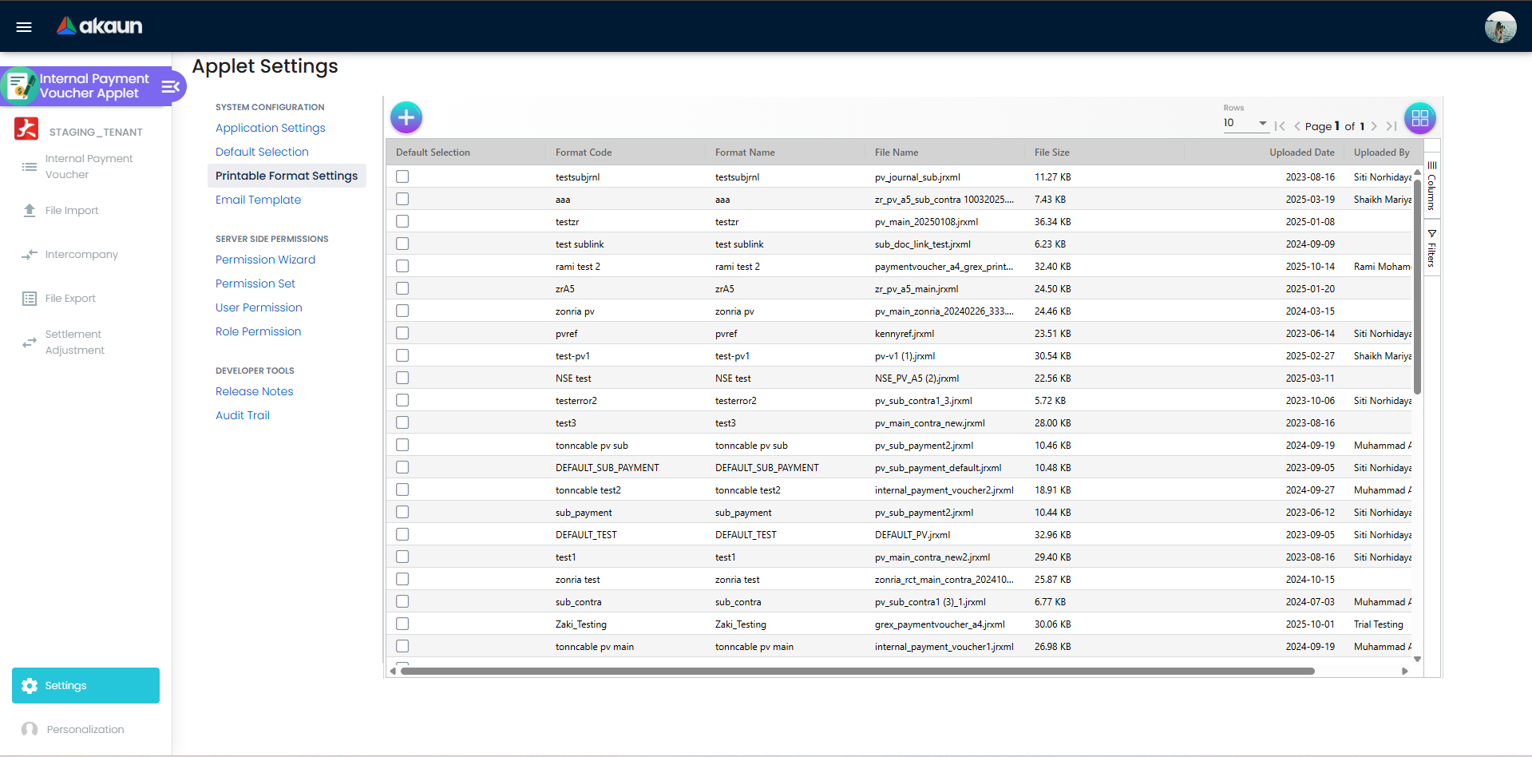
Task: Open the File Import section
Action: [71, 210]
